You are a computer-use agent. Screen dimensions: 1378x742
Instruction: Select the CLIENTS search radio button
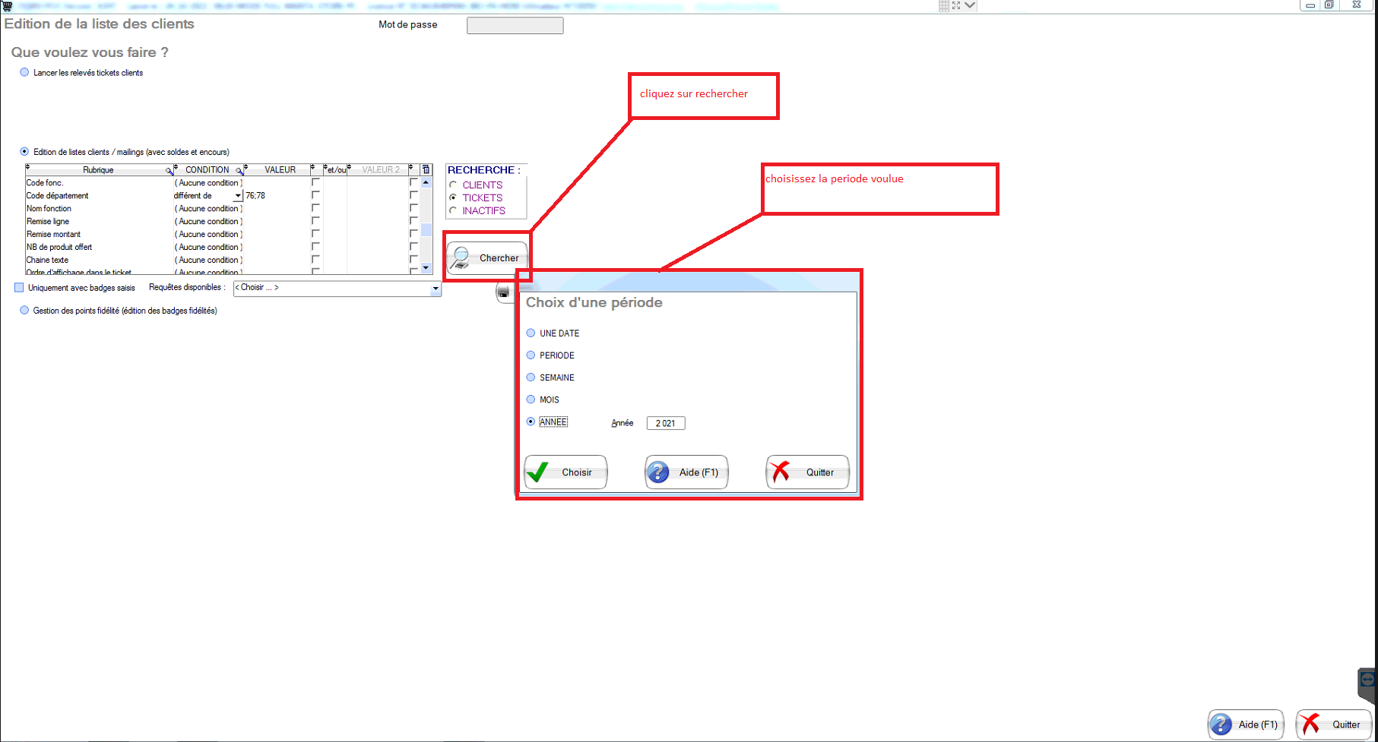pyautogui.click(x=454, y=185)
